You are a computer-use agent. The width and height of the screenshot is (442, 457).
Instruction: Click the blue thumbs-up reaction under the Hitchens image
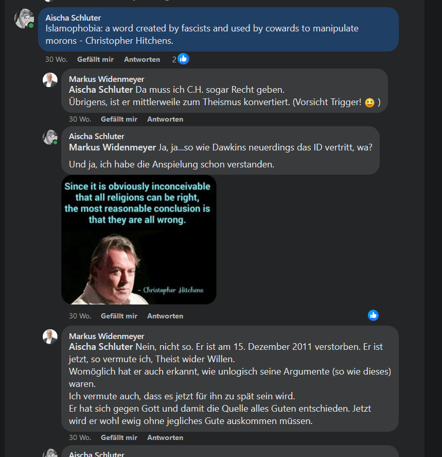click(373, 315)
